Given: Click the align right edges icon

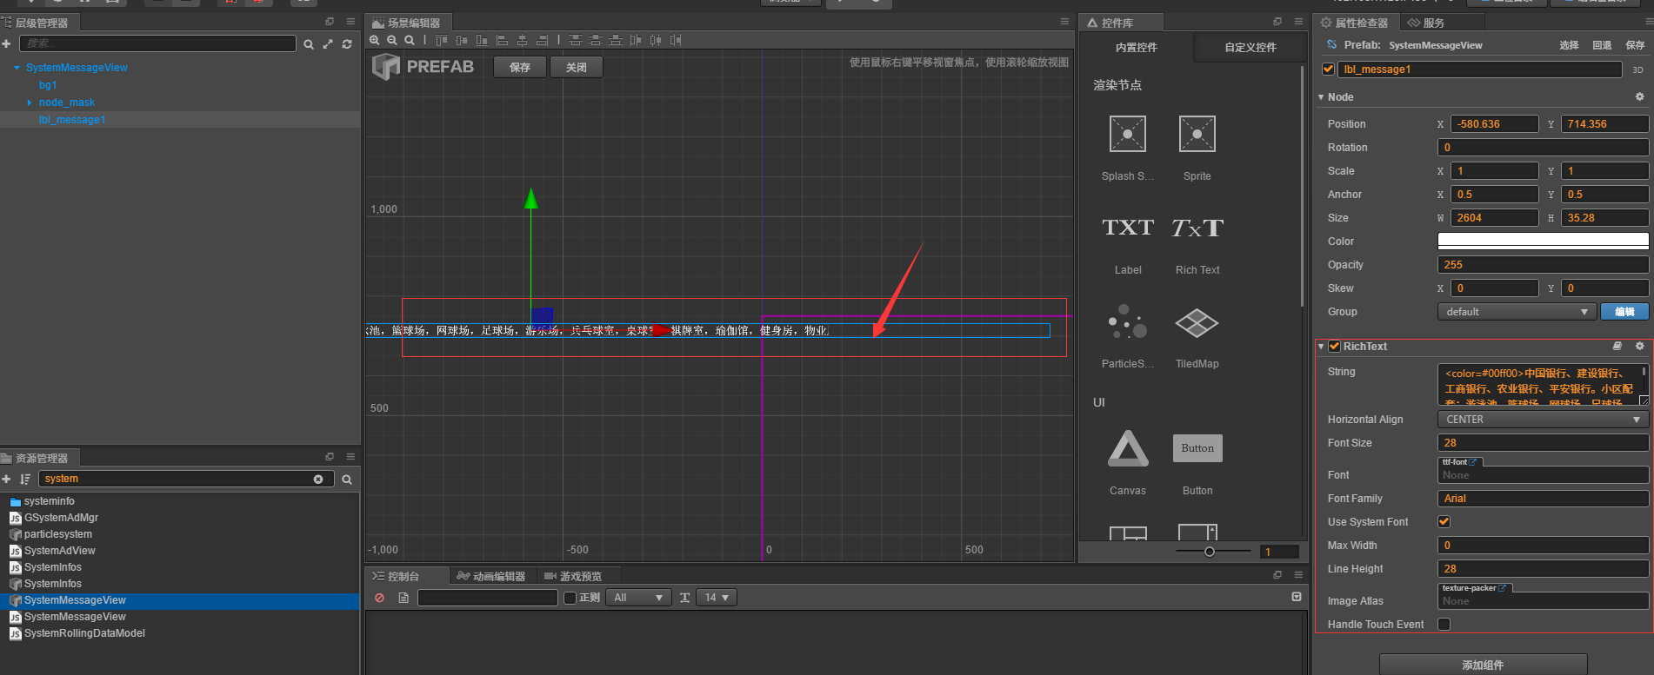Looking at the screenshot, I should tap(542, 40).
